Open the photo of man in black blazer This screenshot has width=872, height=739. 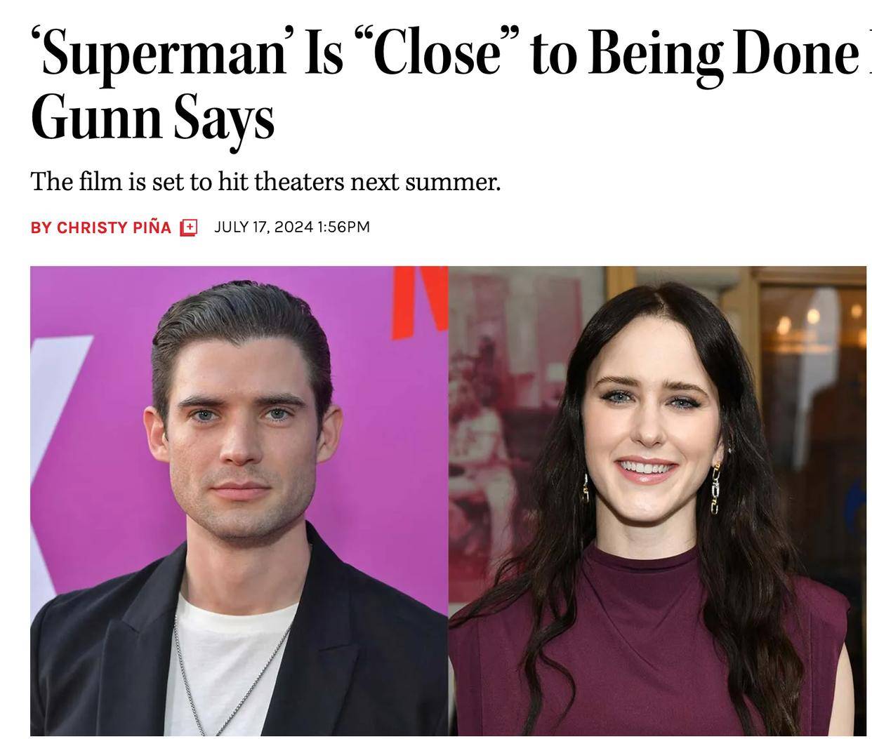click(239, 501)
